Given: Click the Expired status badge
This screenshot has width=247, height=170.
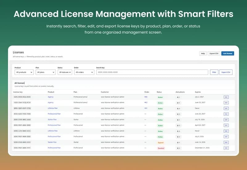Looking at the screenshot, I should click(x=161, y=143).
